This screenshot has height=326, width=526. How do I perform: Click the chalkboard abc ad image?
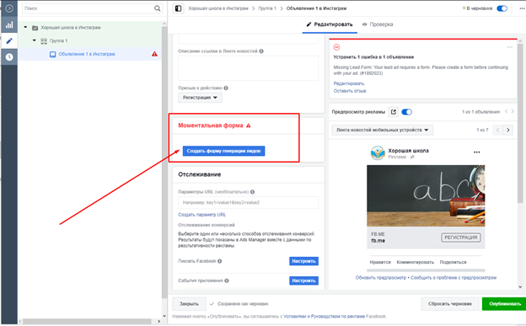point(426,196)
